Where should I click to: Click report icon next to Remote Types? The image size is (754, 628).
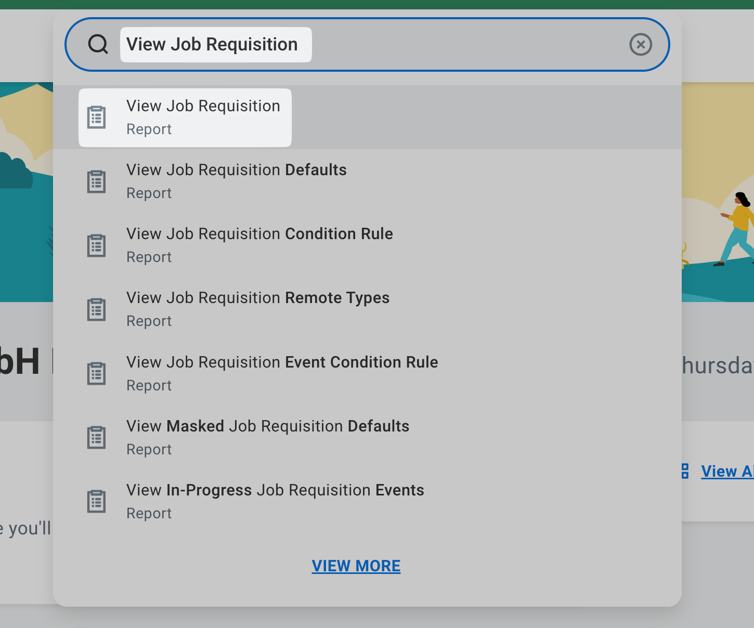pyautogui.click(x=96, y=309)
